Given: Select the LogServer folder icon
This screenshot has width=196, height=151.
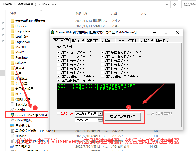Looking at the screenshot, I should 12,42.
